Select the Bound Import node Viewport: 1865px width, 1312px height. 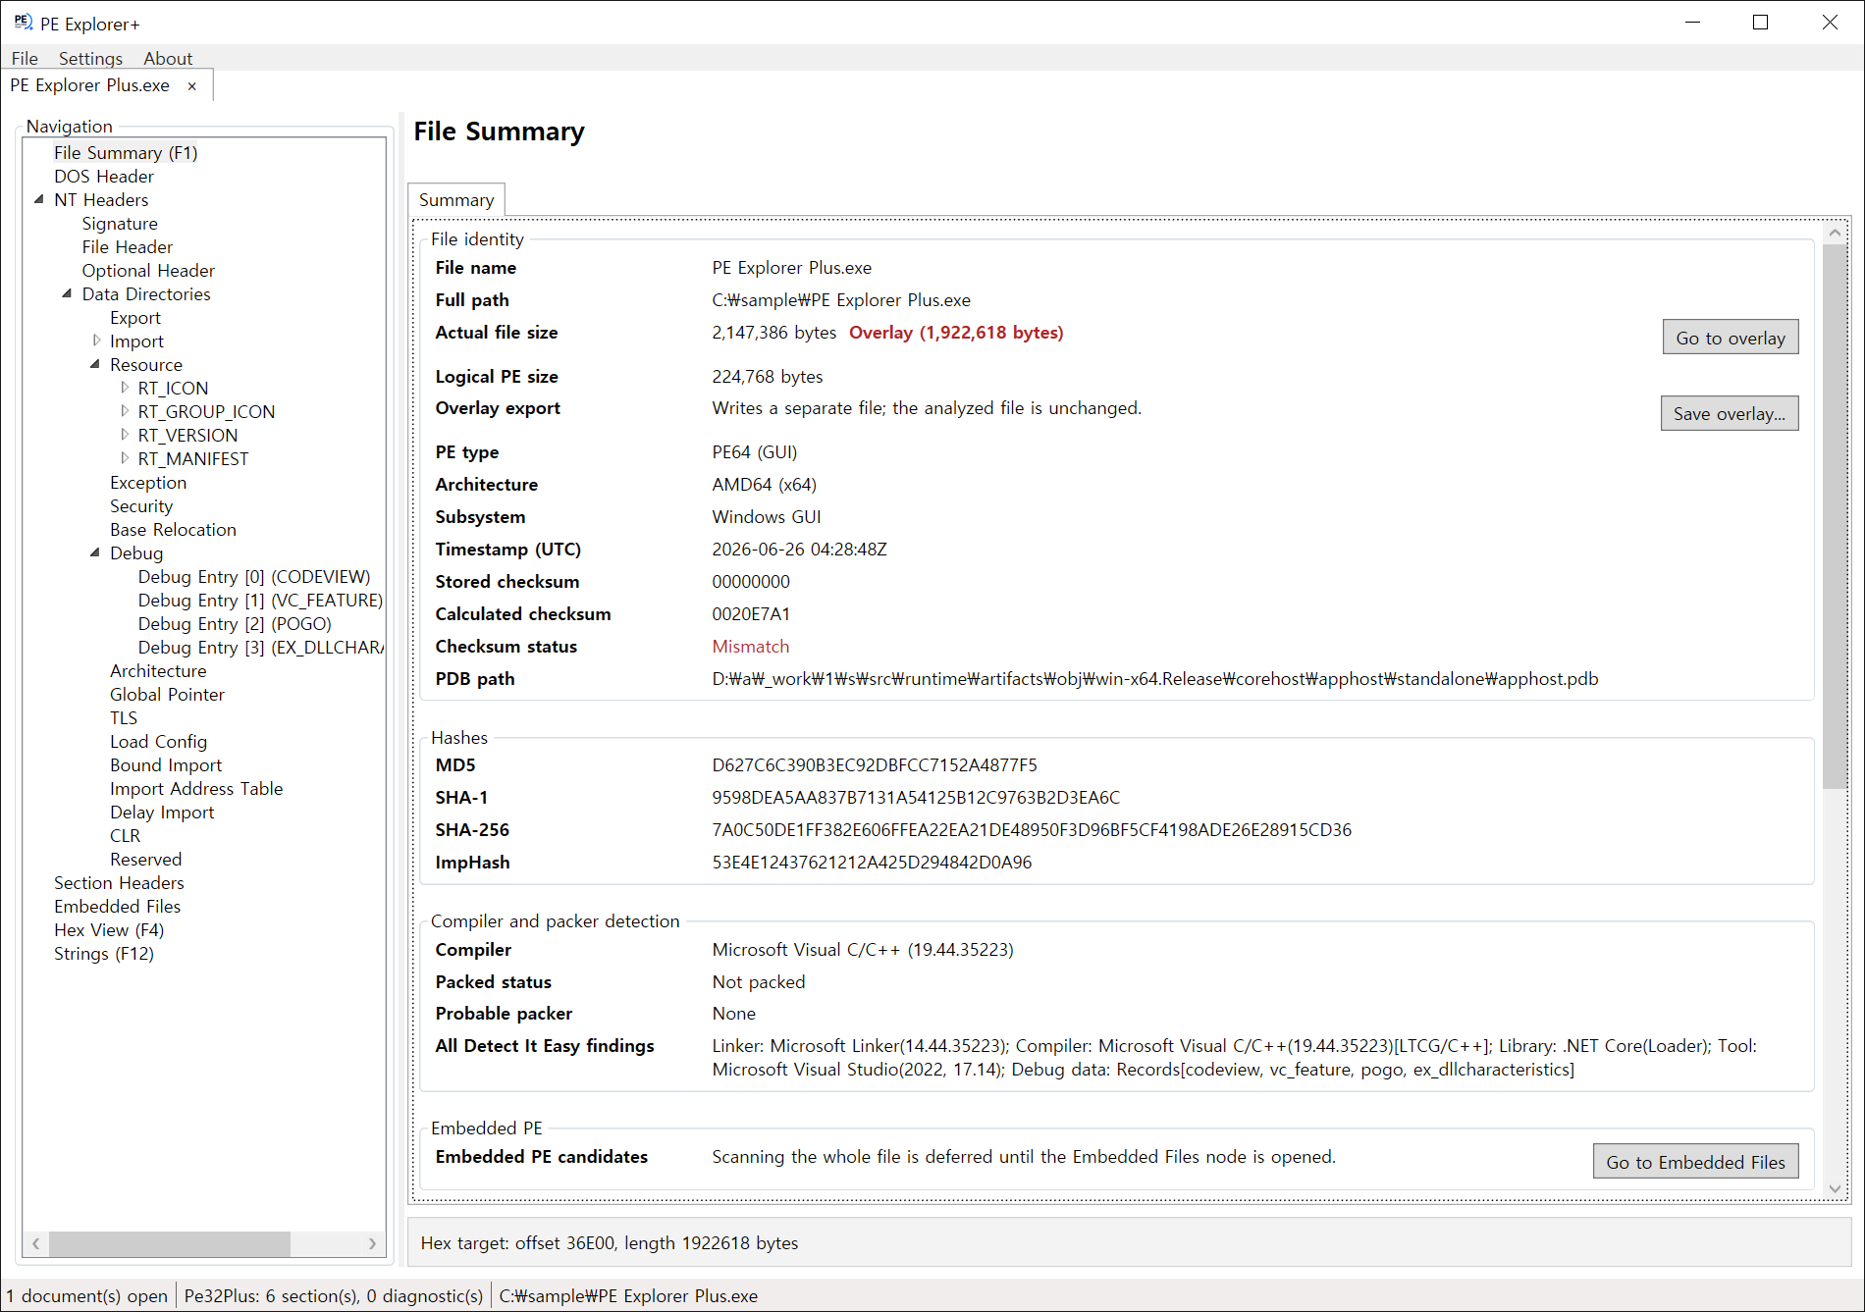click(x=166, y=765)
